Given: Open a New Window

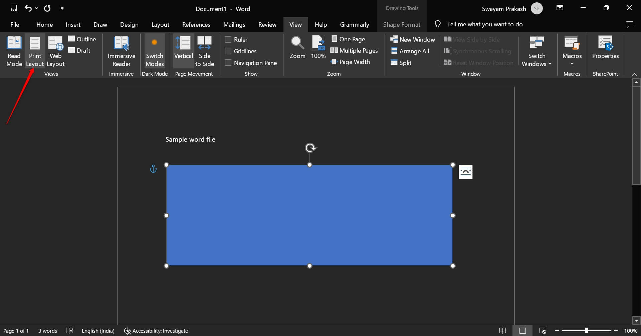Looking at the screenshot, I should pyautogui.click(x=413, y=39).
